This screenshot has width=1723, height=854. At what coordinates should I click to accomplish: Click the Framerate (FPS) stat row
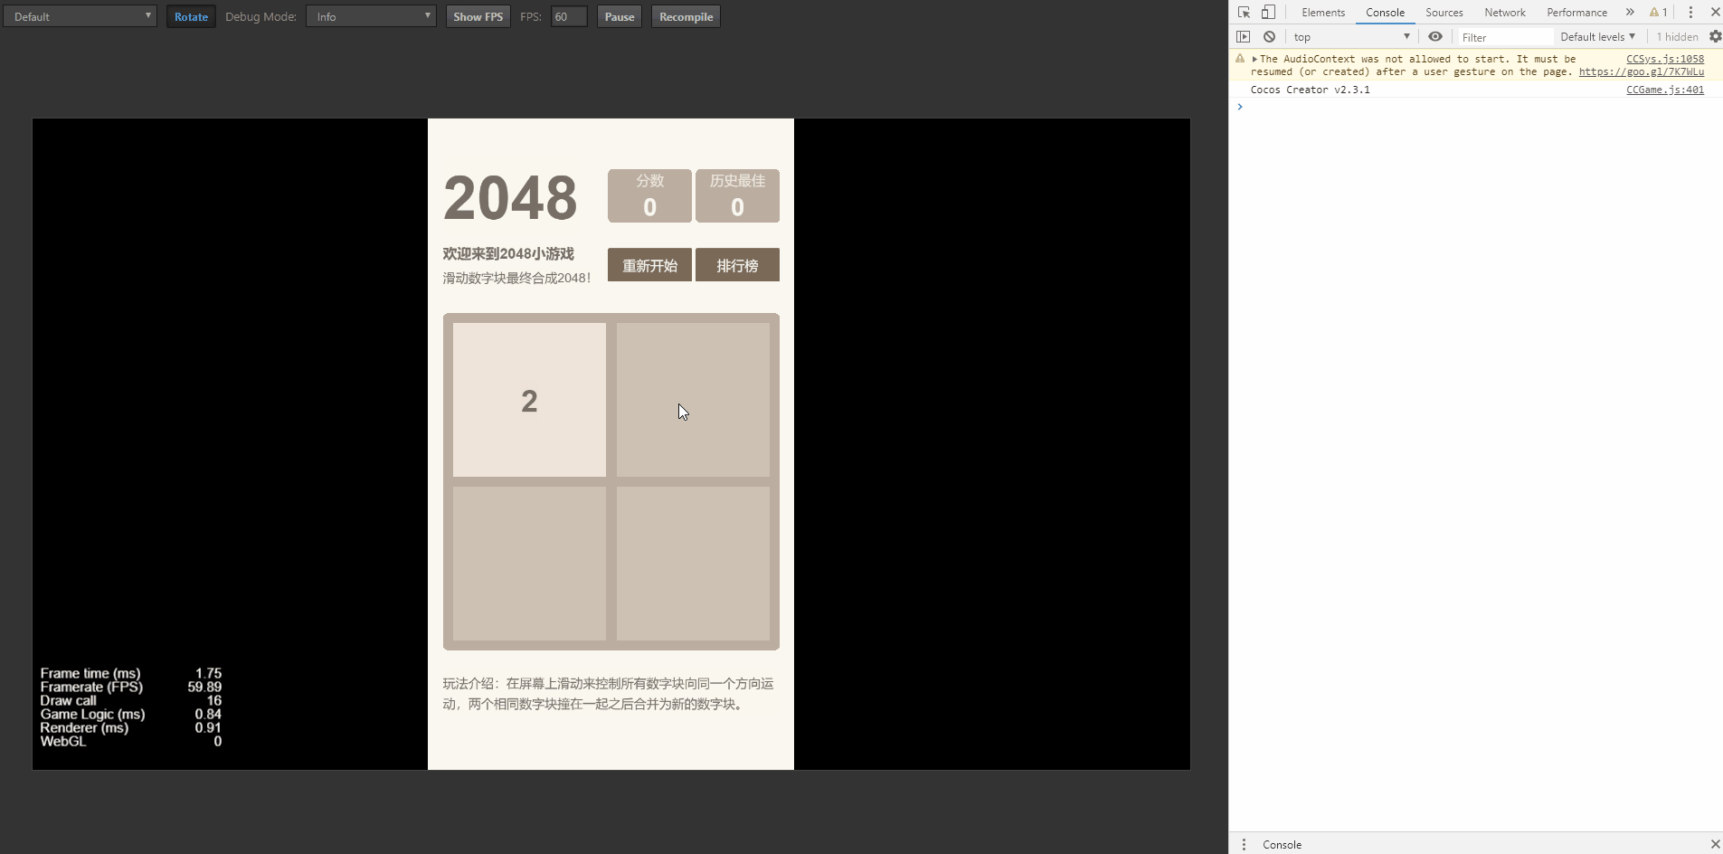(131, 687)
